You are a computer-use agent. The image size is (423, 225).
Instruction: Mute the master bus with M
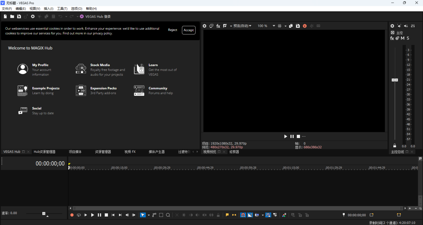(403, 38)
